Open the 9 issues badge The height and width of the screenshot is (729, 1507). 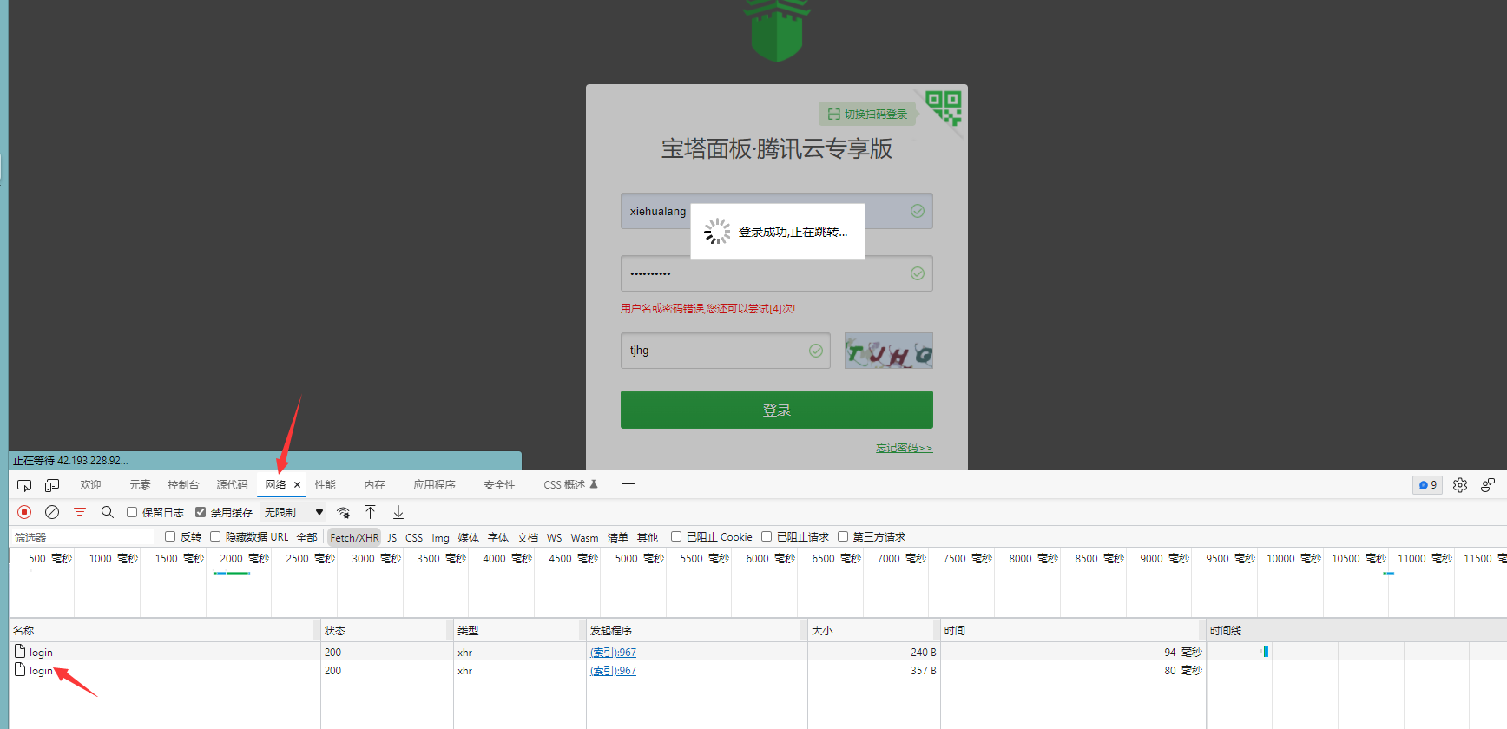[1427, 485]
